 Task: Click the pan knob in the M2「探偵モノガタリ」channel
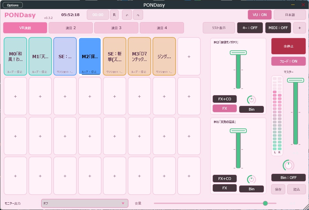(251, 100)
